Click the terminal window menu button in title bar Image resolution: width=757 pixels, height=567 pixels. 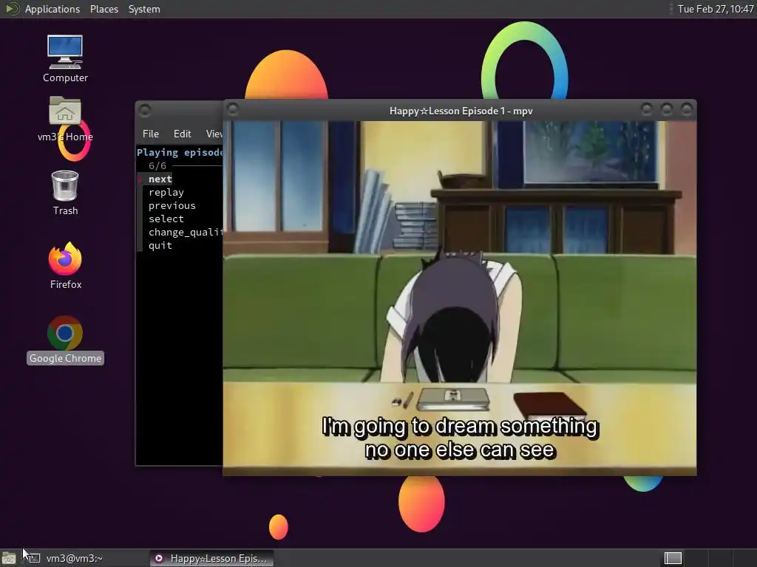coord(145,111)
